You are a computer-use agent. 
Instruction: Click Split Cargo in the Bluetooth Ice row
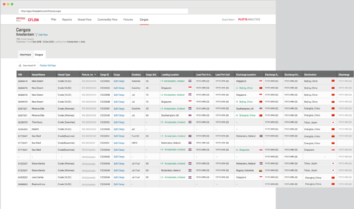[119, 184]
